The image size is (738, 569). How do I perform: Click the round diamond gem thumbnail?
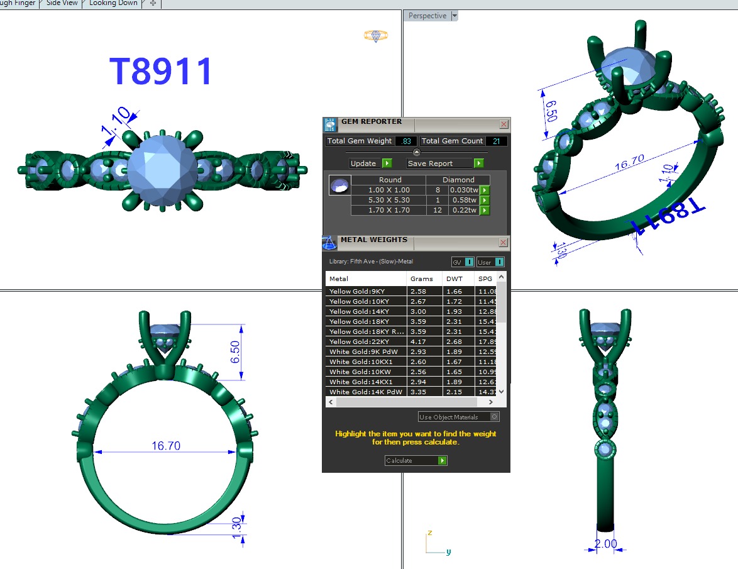(x=338, y=185)
